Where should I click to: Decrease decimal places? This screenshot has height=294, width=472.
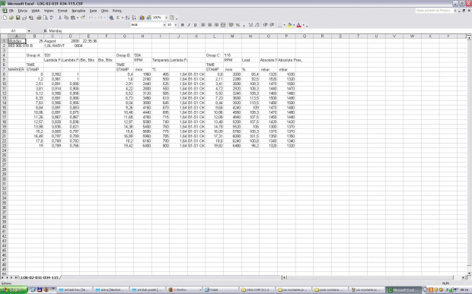click(x=257, y=25)
